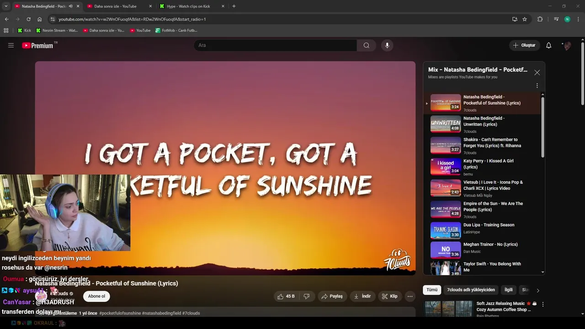Open Mix playlist three-dot options
This screenshot has height=329, width=585.
tap(537, 85)
